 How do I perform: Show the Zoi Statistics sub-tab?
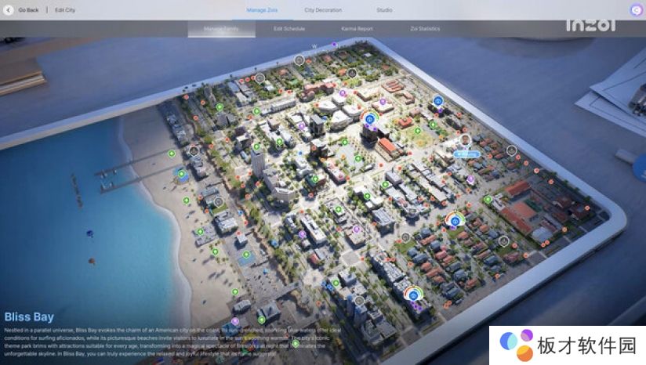(x=425, y=28)
